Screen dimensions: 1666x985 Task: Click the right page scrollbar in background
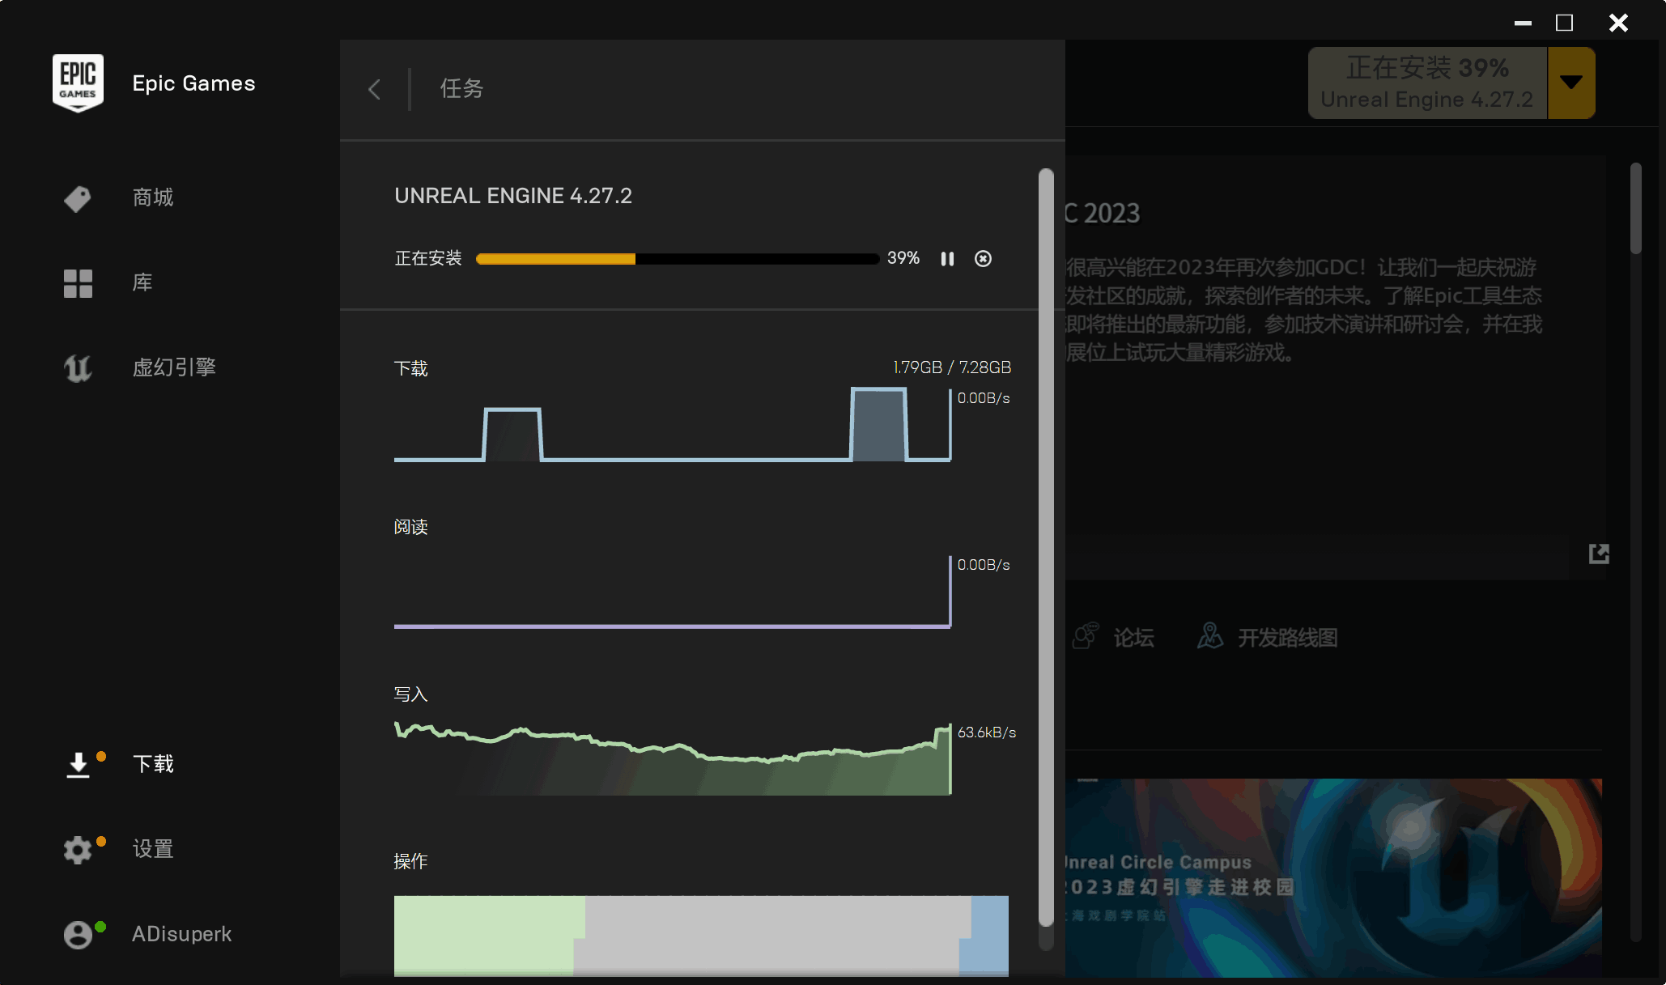pos(1635,209)
